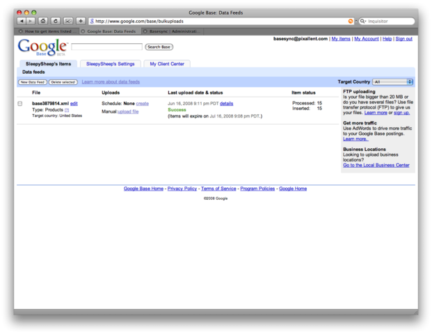Open Google Home footer link
432x334 pixels.
(x=293, y=189)
